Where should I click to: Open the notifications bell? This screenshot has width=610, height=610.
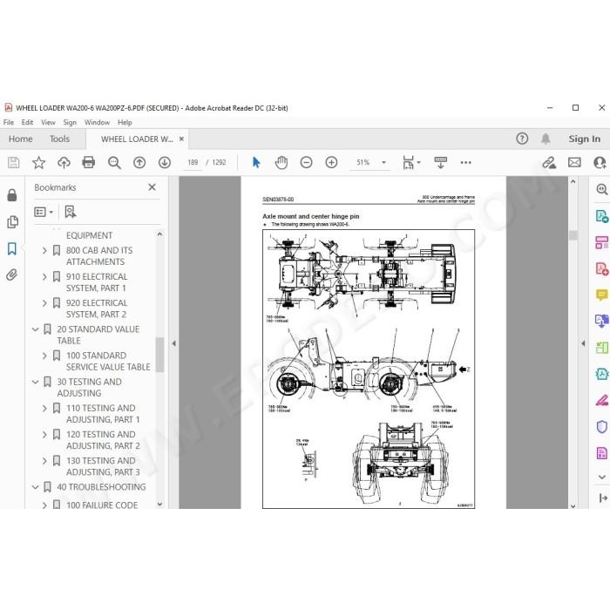click(x=546, y=139)
